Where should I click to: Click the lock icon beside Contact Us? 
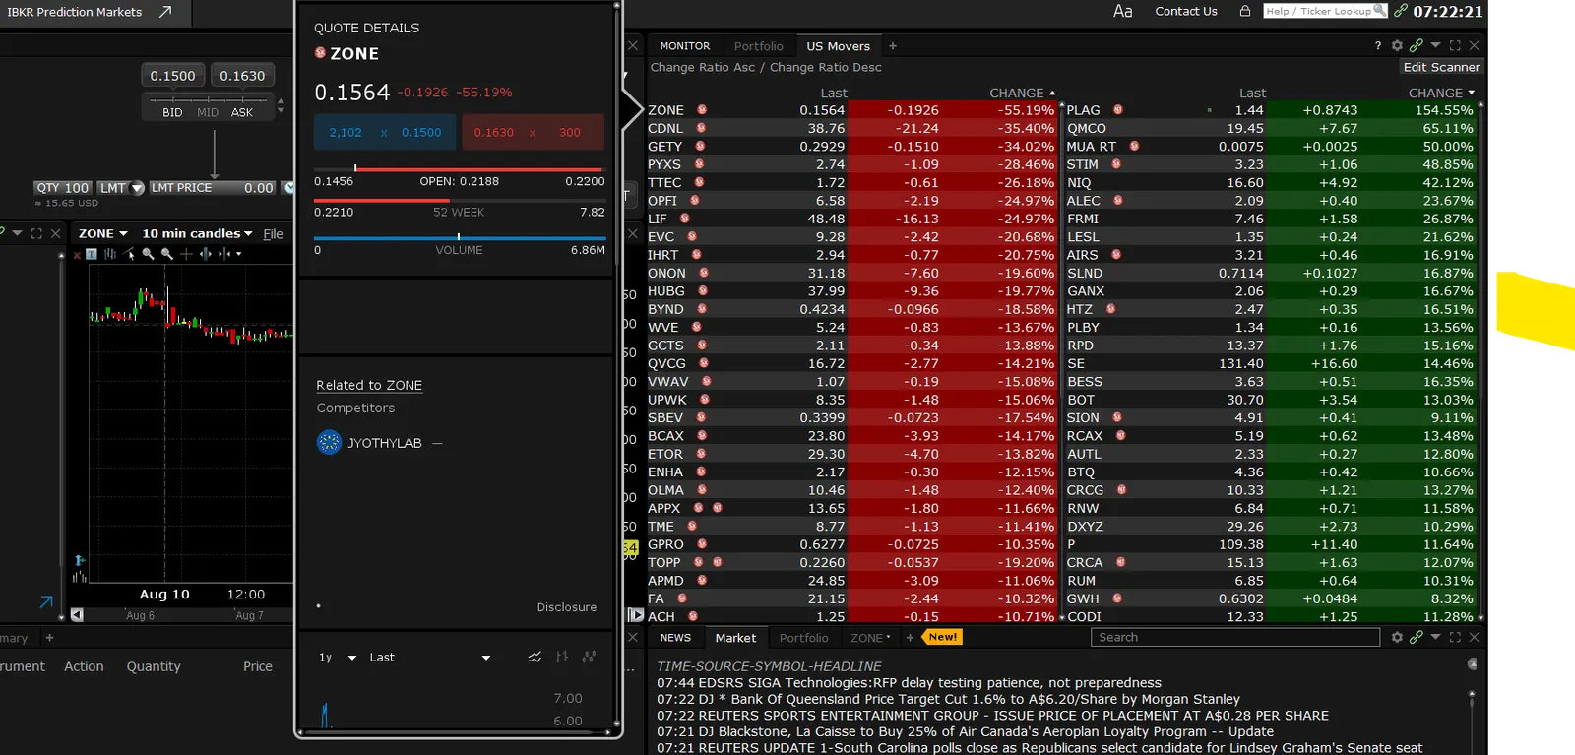pos(1245,11)
